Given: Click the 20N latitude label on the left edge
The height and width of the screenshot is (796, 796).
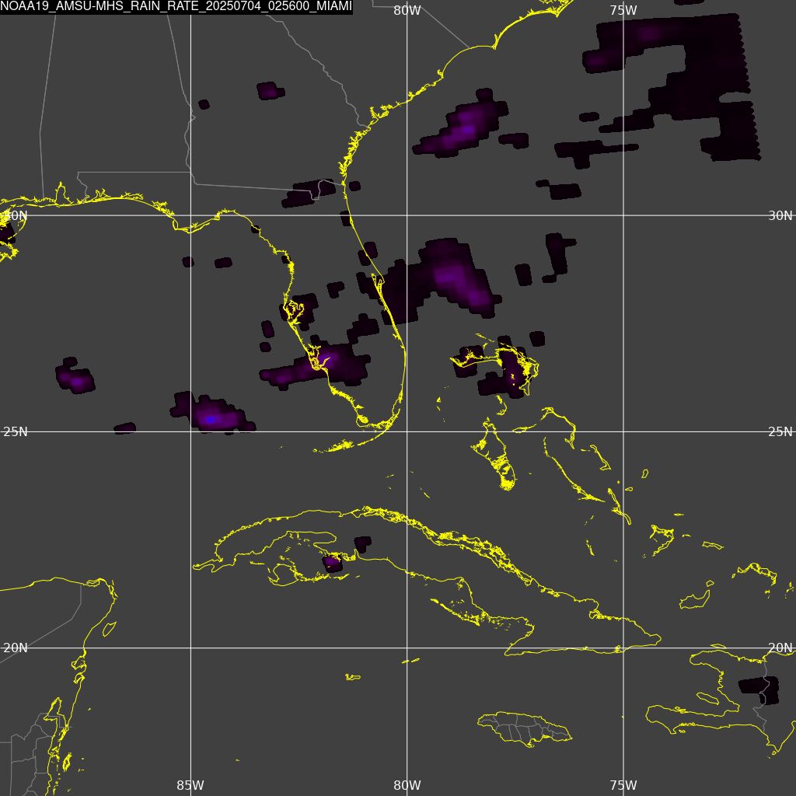Looking at the screenshot, I should coord(16,648).
